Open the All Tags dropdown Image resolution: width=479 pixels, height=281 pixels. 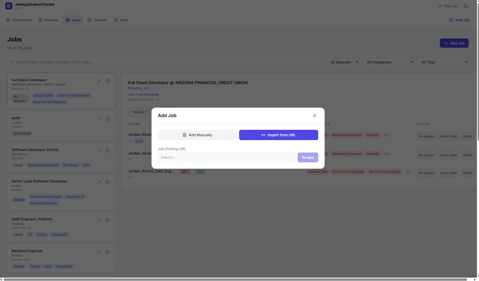tap(443, 62)
